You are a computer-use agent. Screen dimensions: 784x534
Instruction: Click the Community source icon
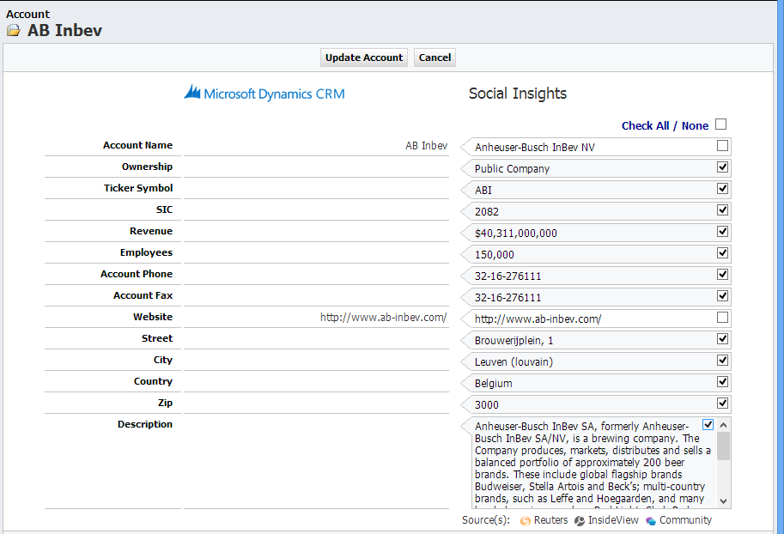pos(650,520)
